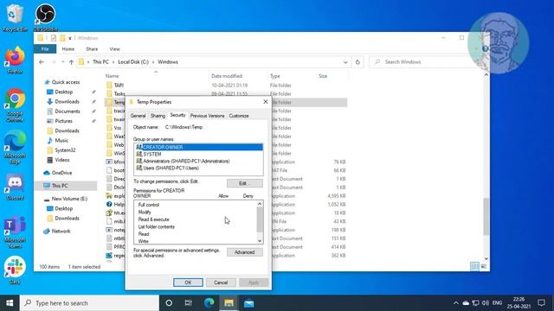Launch Microsoft Teams desktop shortcut
The width and height of the screenshot is (554, 311).
[15, 232]
